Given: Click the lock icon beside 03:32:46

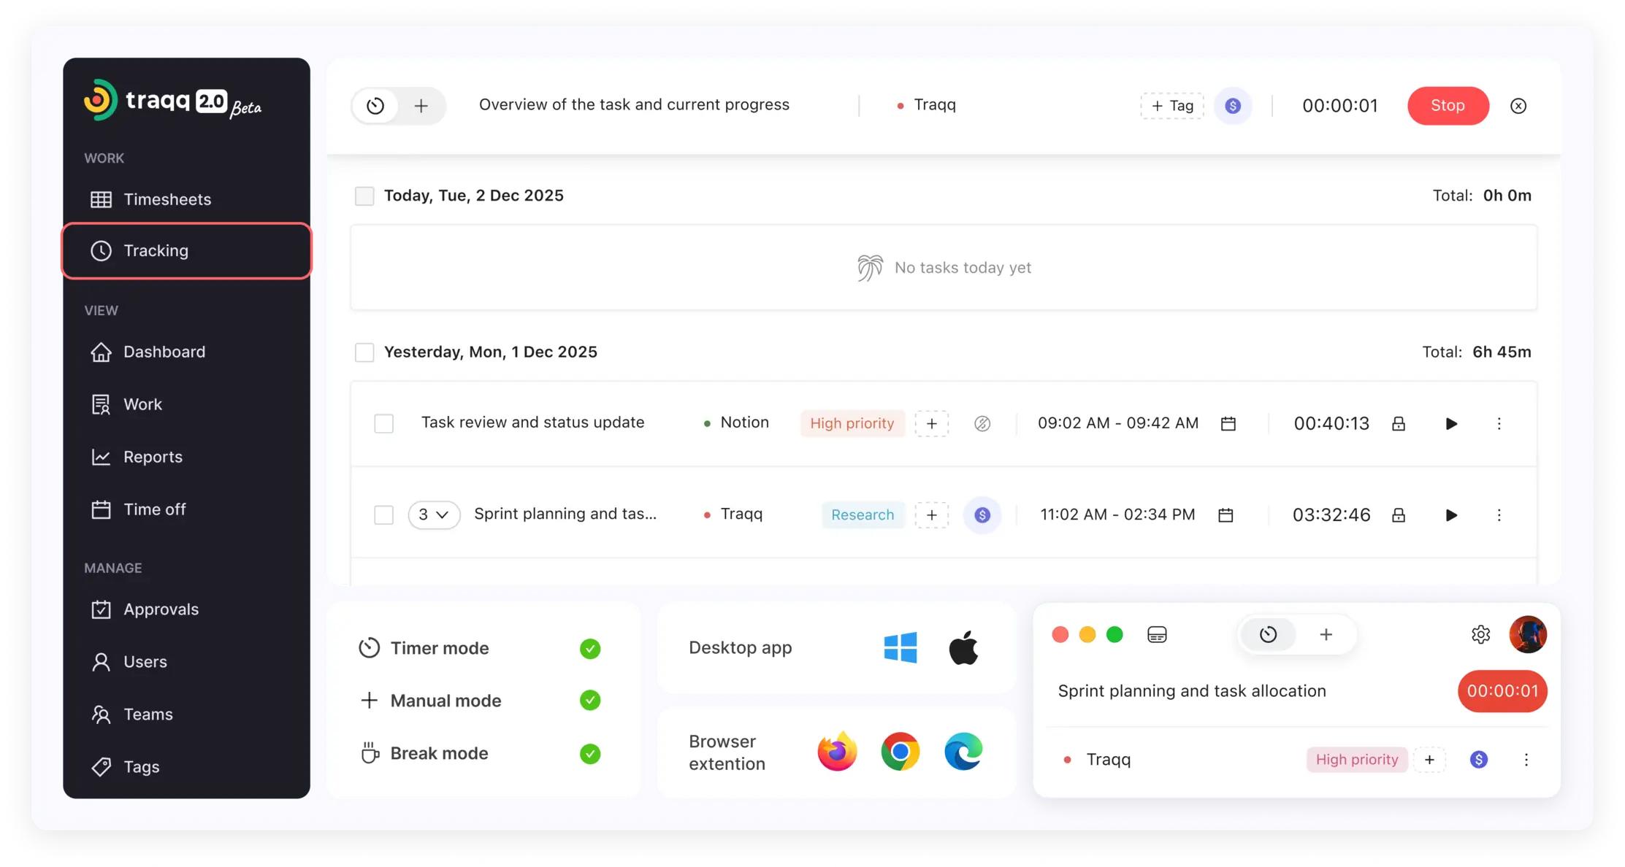Looking at the screenshot, I should 1398,515.
